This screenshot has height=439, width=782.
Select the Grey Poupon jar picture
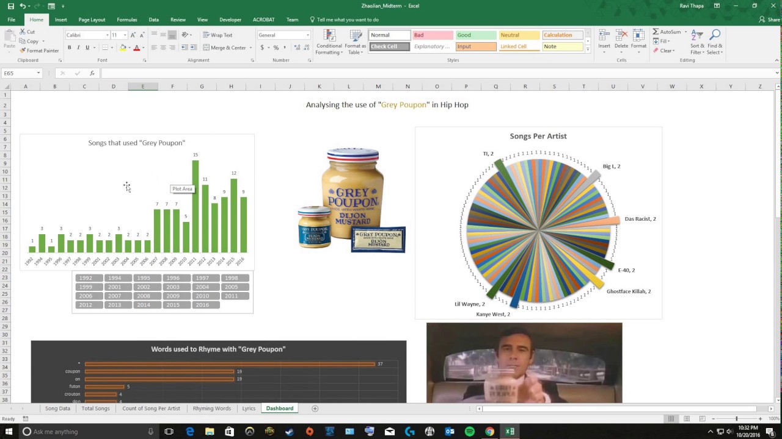tap(352, 200)
